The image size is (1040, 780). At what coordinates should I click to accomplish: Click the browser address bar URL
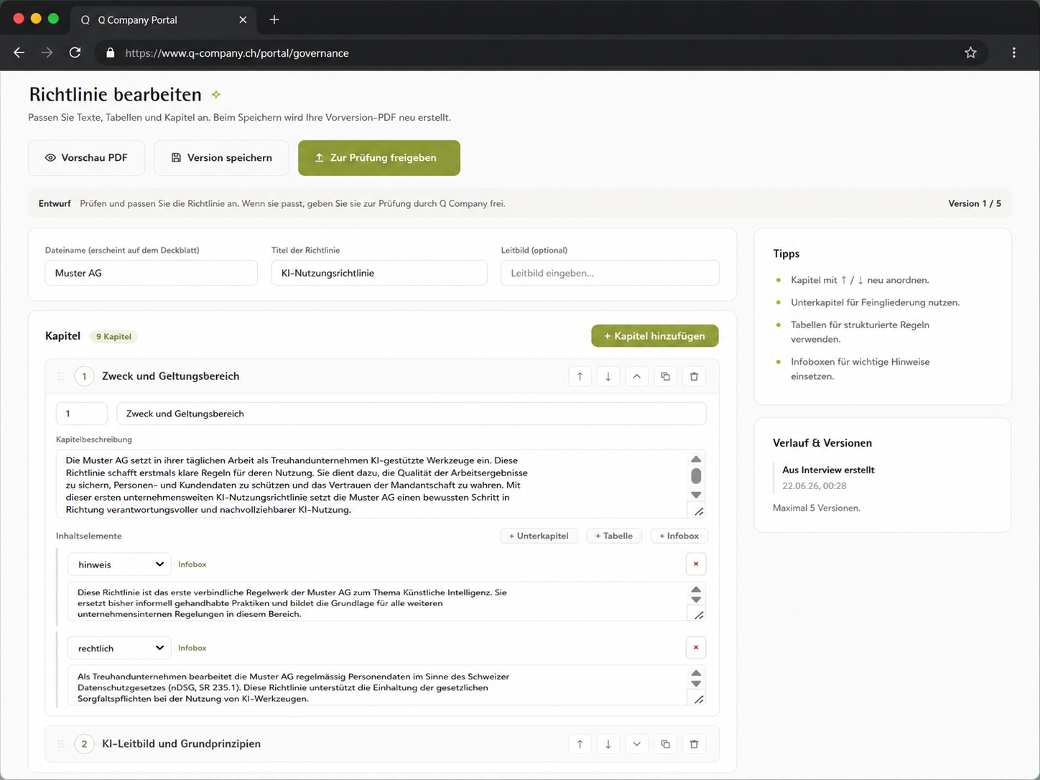[x=237, y=53]
